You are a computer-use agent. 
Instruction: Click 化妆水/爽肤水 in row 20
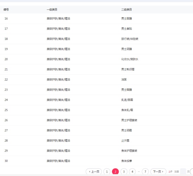click(x=130, y=59)
